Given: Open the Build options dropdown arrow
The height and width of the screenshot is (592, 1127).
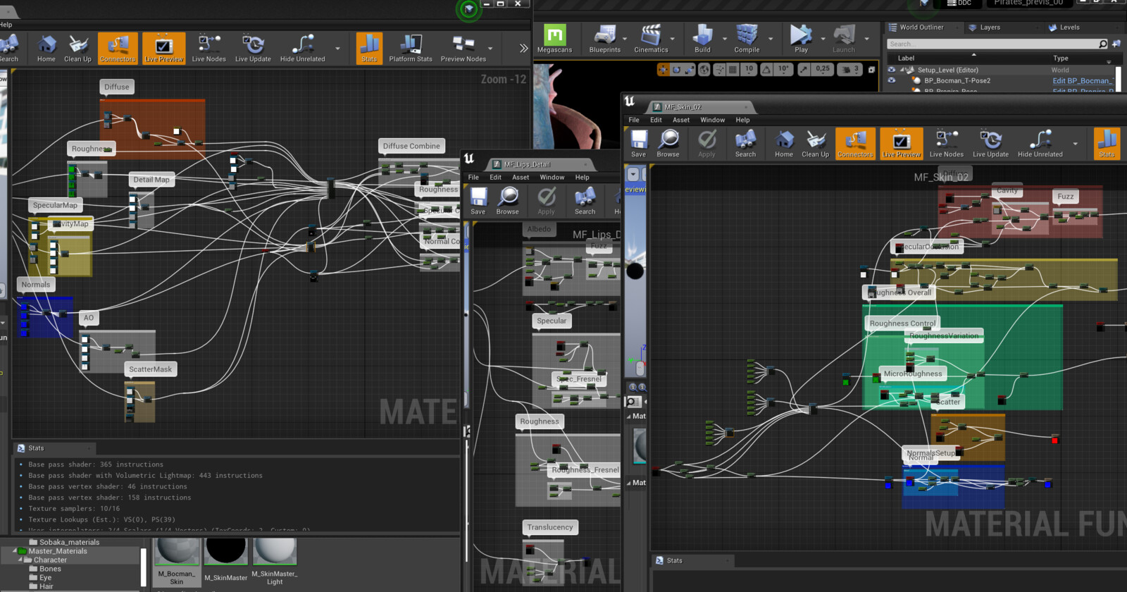Looking at the screenshot, I should (x=724, y=39).
